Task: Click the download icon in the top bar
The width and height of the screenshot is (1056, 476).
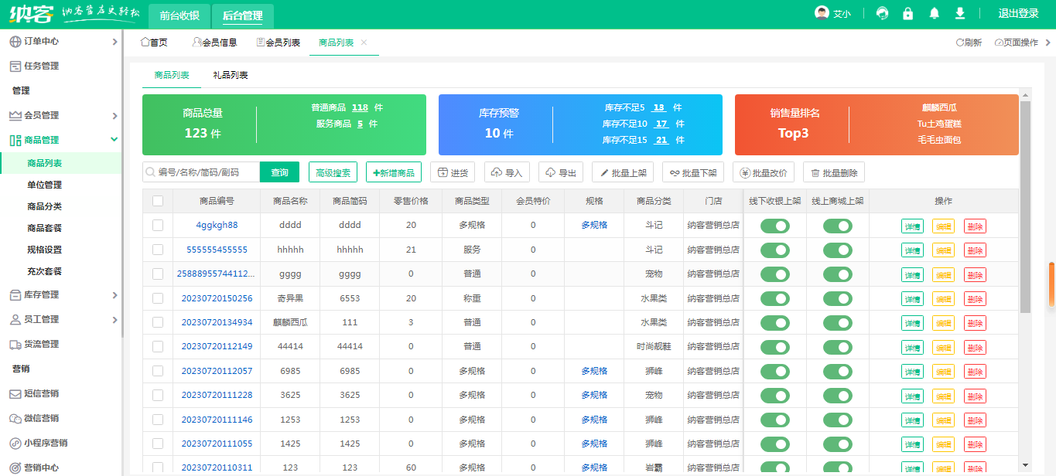Action: tap(959, 13)
